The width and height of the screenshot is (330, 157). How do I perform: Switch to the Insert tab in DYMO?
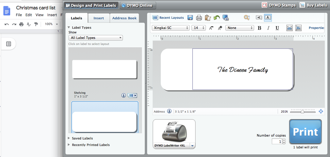pos(99,18)
